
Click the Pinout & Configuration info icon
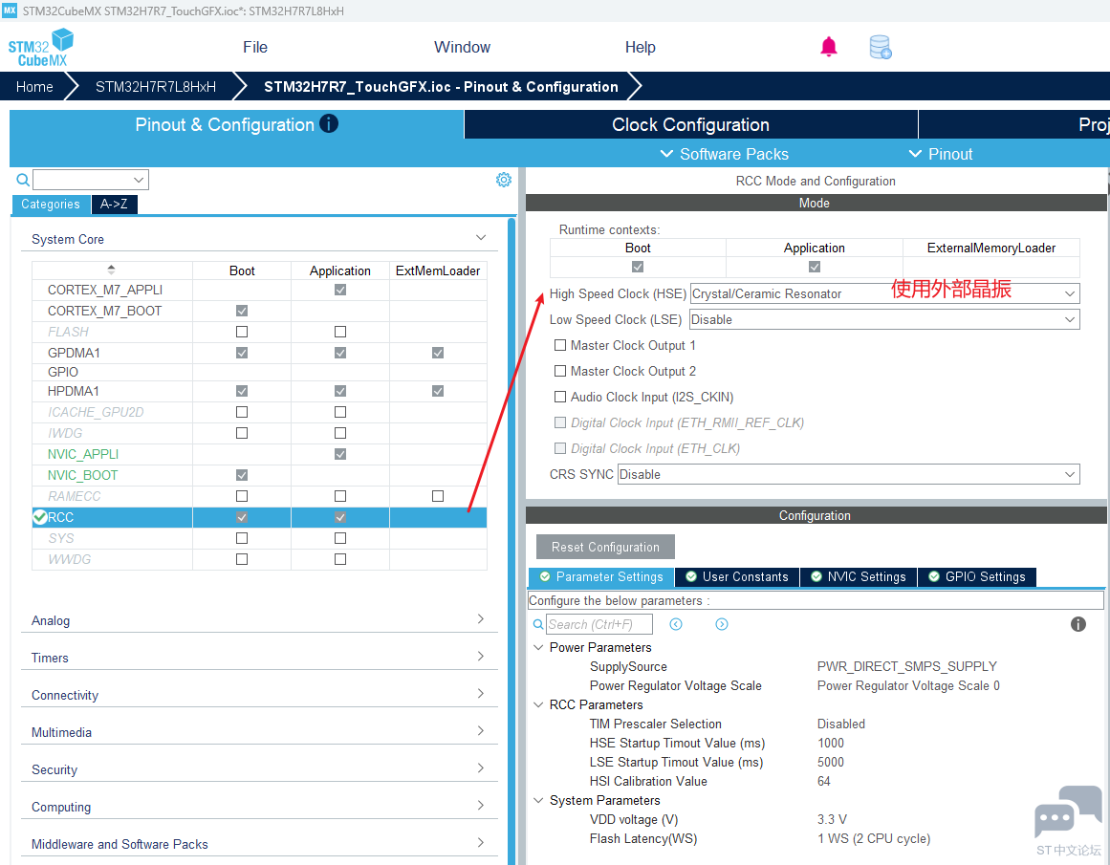(329, 124)
